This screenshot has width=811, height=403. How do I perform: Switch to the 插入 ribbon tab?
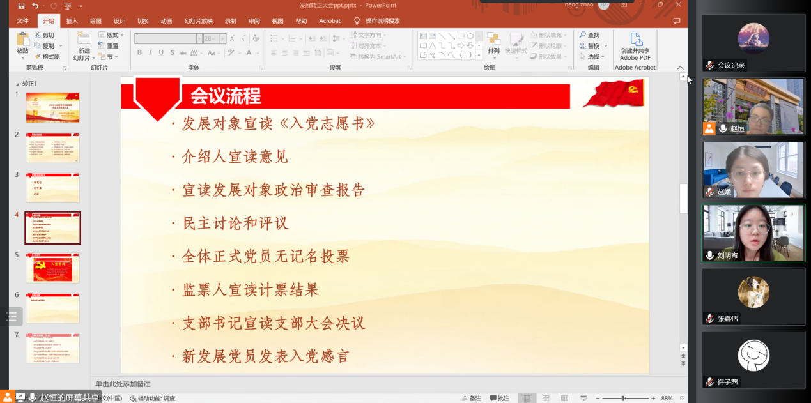point(71,20)
